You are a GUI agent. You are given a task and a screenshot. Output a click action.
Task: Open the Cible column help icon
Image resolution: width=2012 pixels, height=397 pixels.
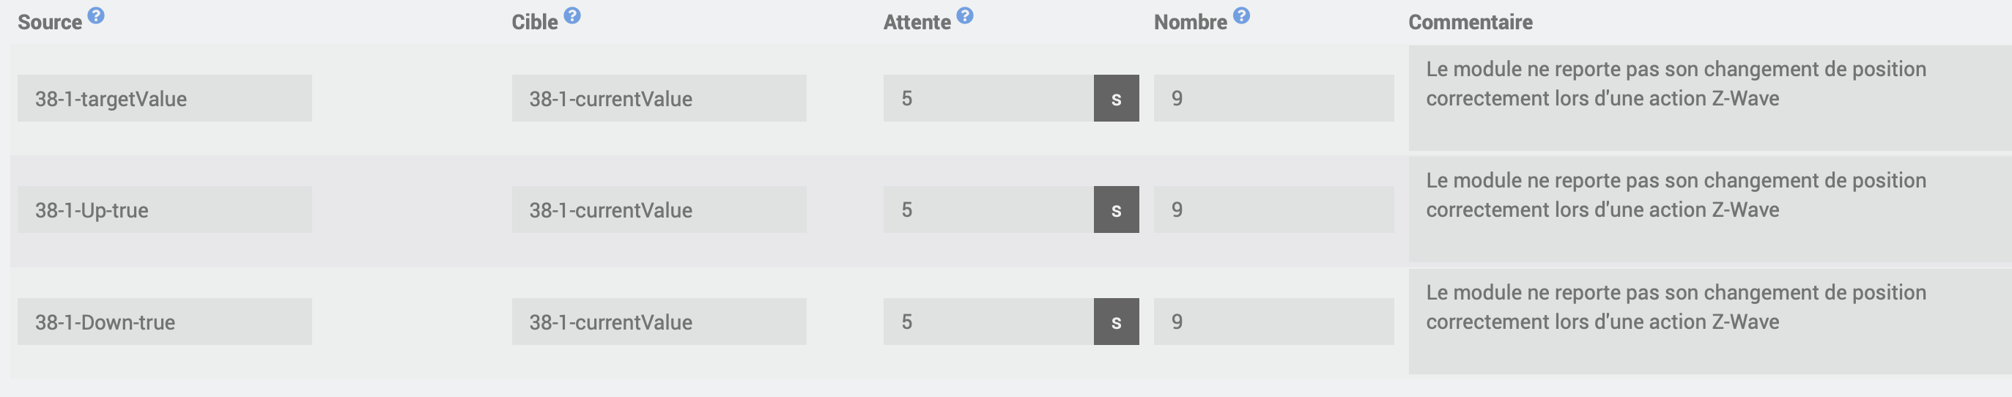[x=572, y=15]
